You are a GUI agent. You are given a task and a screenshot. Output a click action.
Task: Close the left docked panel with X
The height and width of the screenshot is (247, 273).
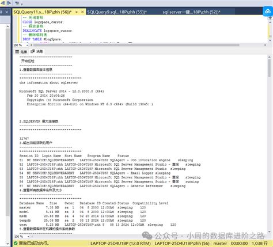click(x=7, y=12)
